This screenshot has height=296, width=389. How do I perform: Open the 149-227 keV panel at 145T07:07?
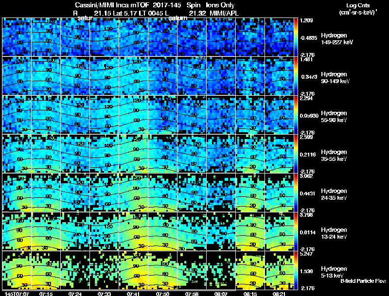[x=17, y=37]
